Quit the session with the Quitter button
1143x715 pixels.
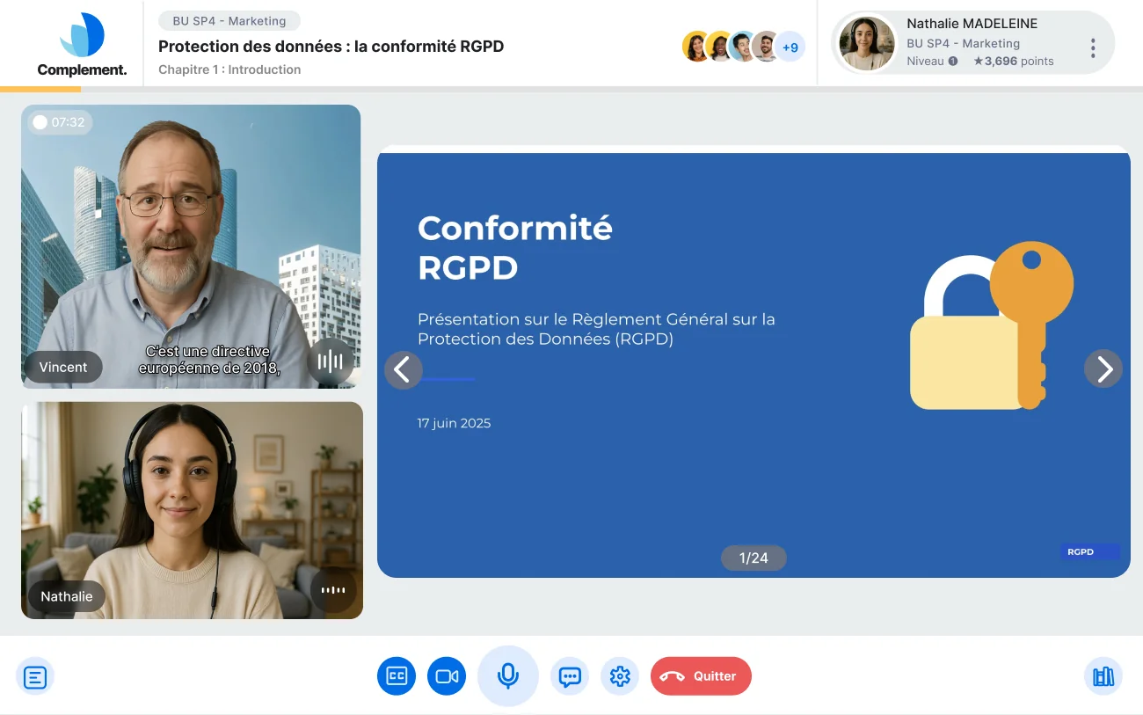701,675
